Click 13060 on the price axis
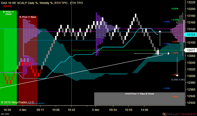The height and width of the screenshot is (116, 197). [x=191, y=56]
